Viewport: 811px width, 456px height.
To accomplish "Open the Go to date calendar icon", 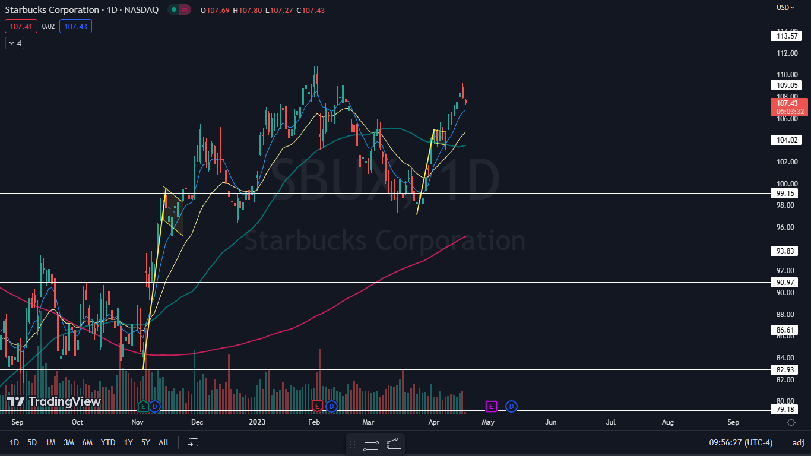I will point(193,442).
